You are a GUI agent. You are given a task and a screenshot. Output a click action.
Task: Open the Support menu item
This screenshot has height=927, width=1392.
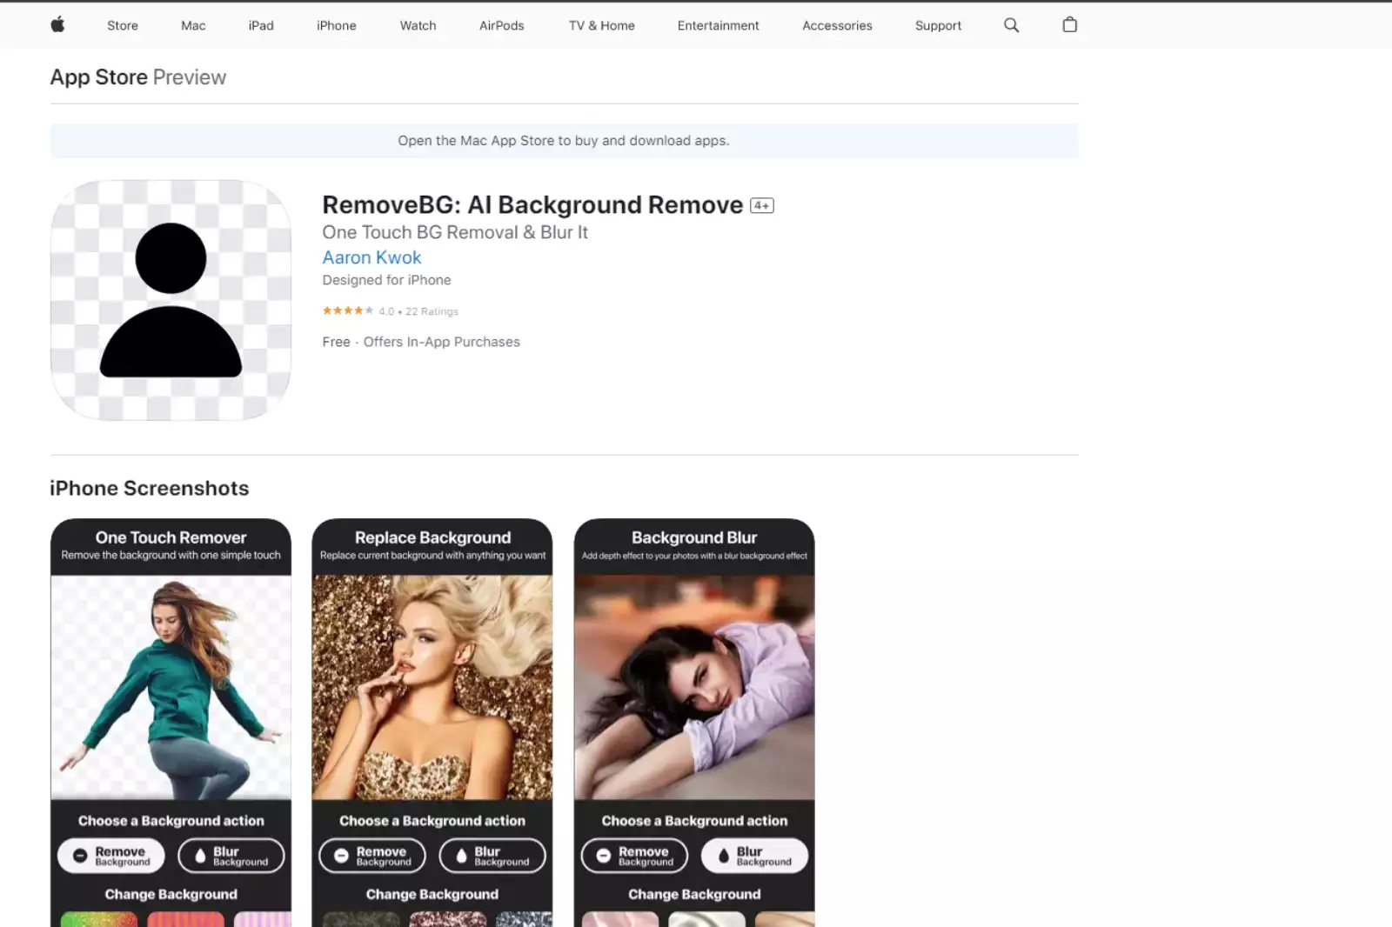click(938, 25)
